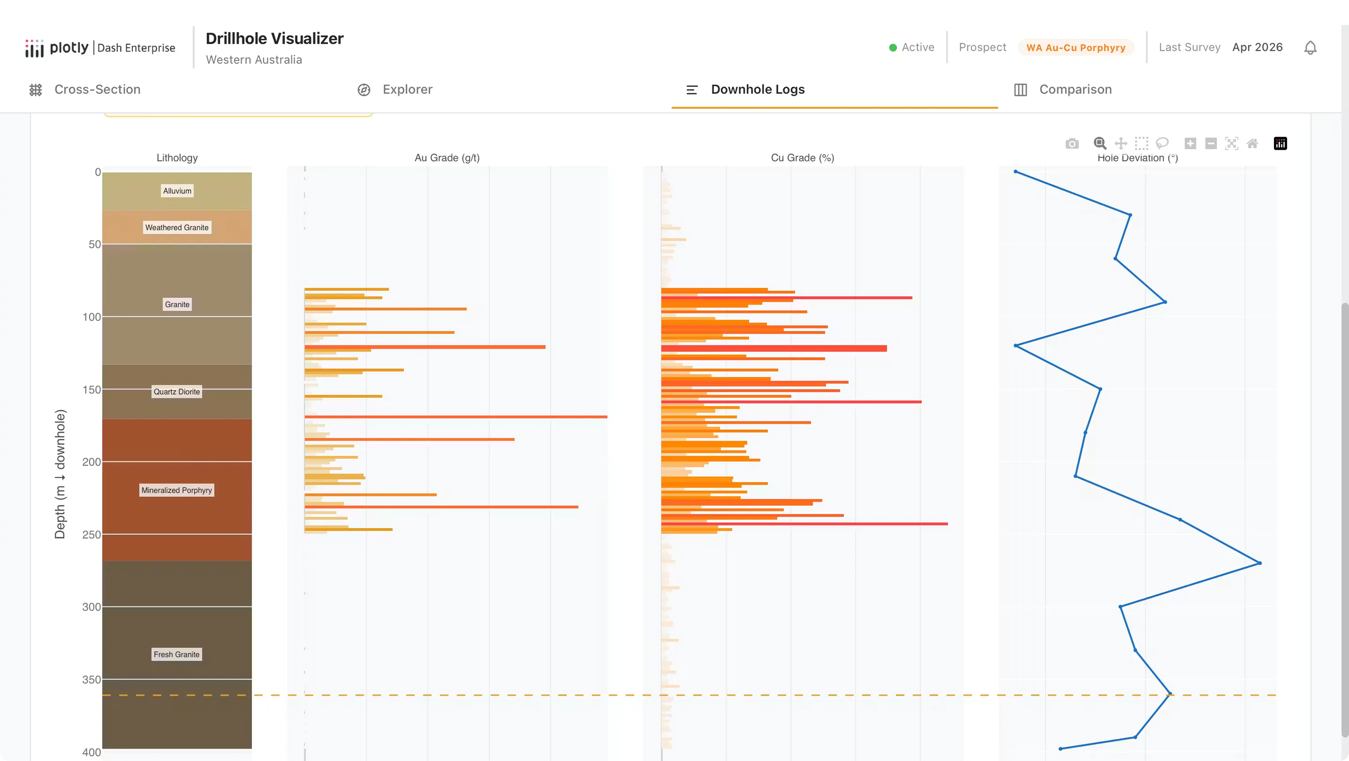Select the Downhole Logs tab
Screen dimensions: 1349x761
click(x=745, y=90)
